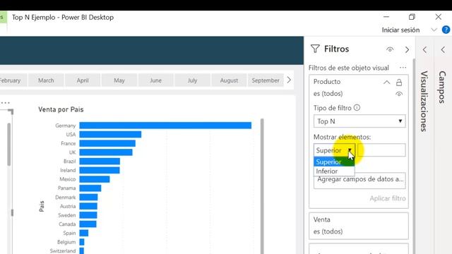
Task: Select the March month slicer button
Action: click(x=46, y=80)
